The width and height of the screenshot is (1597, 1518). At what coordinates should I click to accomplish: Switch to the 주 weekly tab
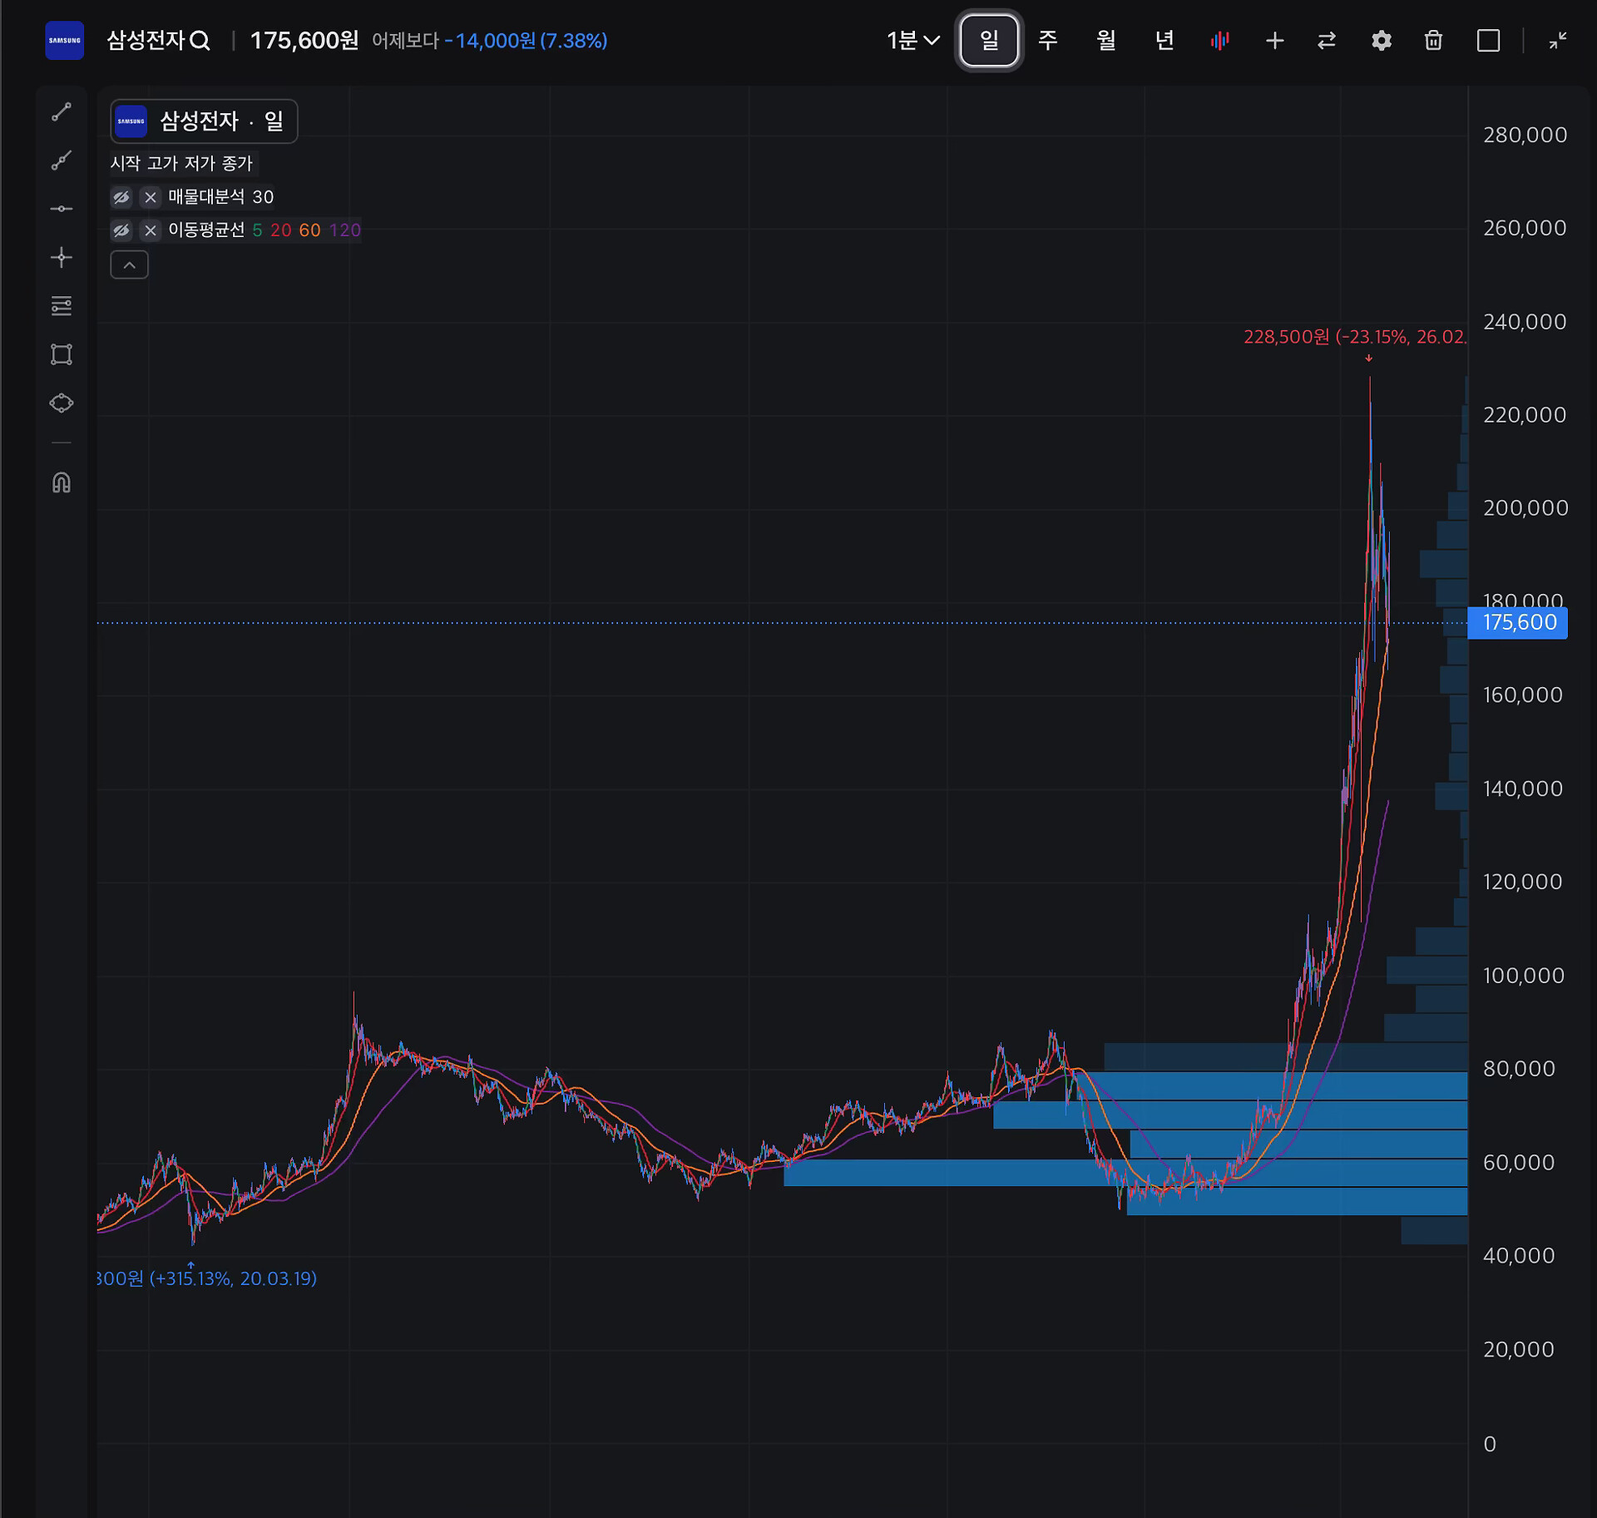[1047, 41]
